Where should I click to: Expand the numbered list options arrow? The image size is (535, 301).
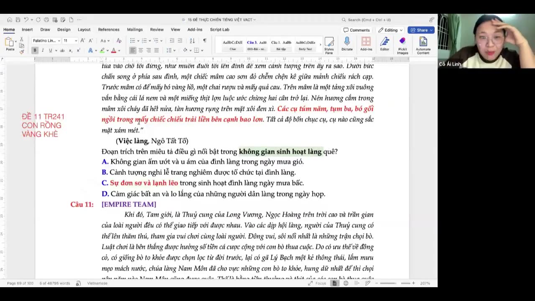click(x=150, y=41)
